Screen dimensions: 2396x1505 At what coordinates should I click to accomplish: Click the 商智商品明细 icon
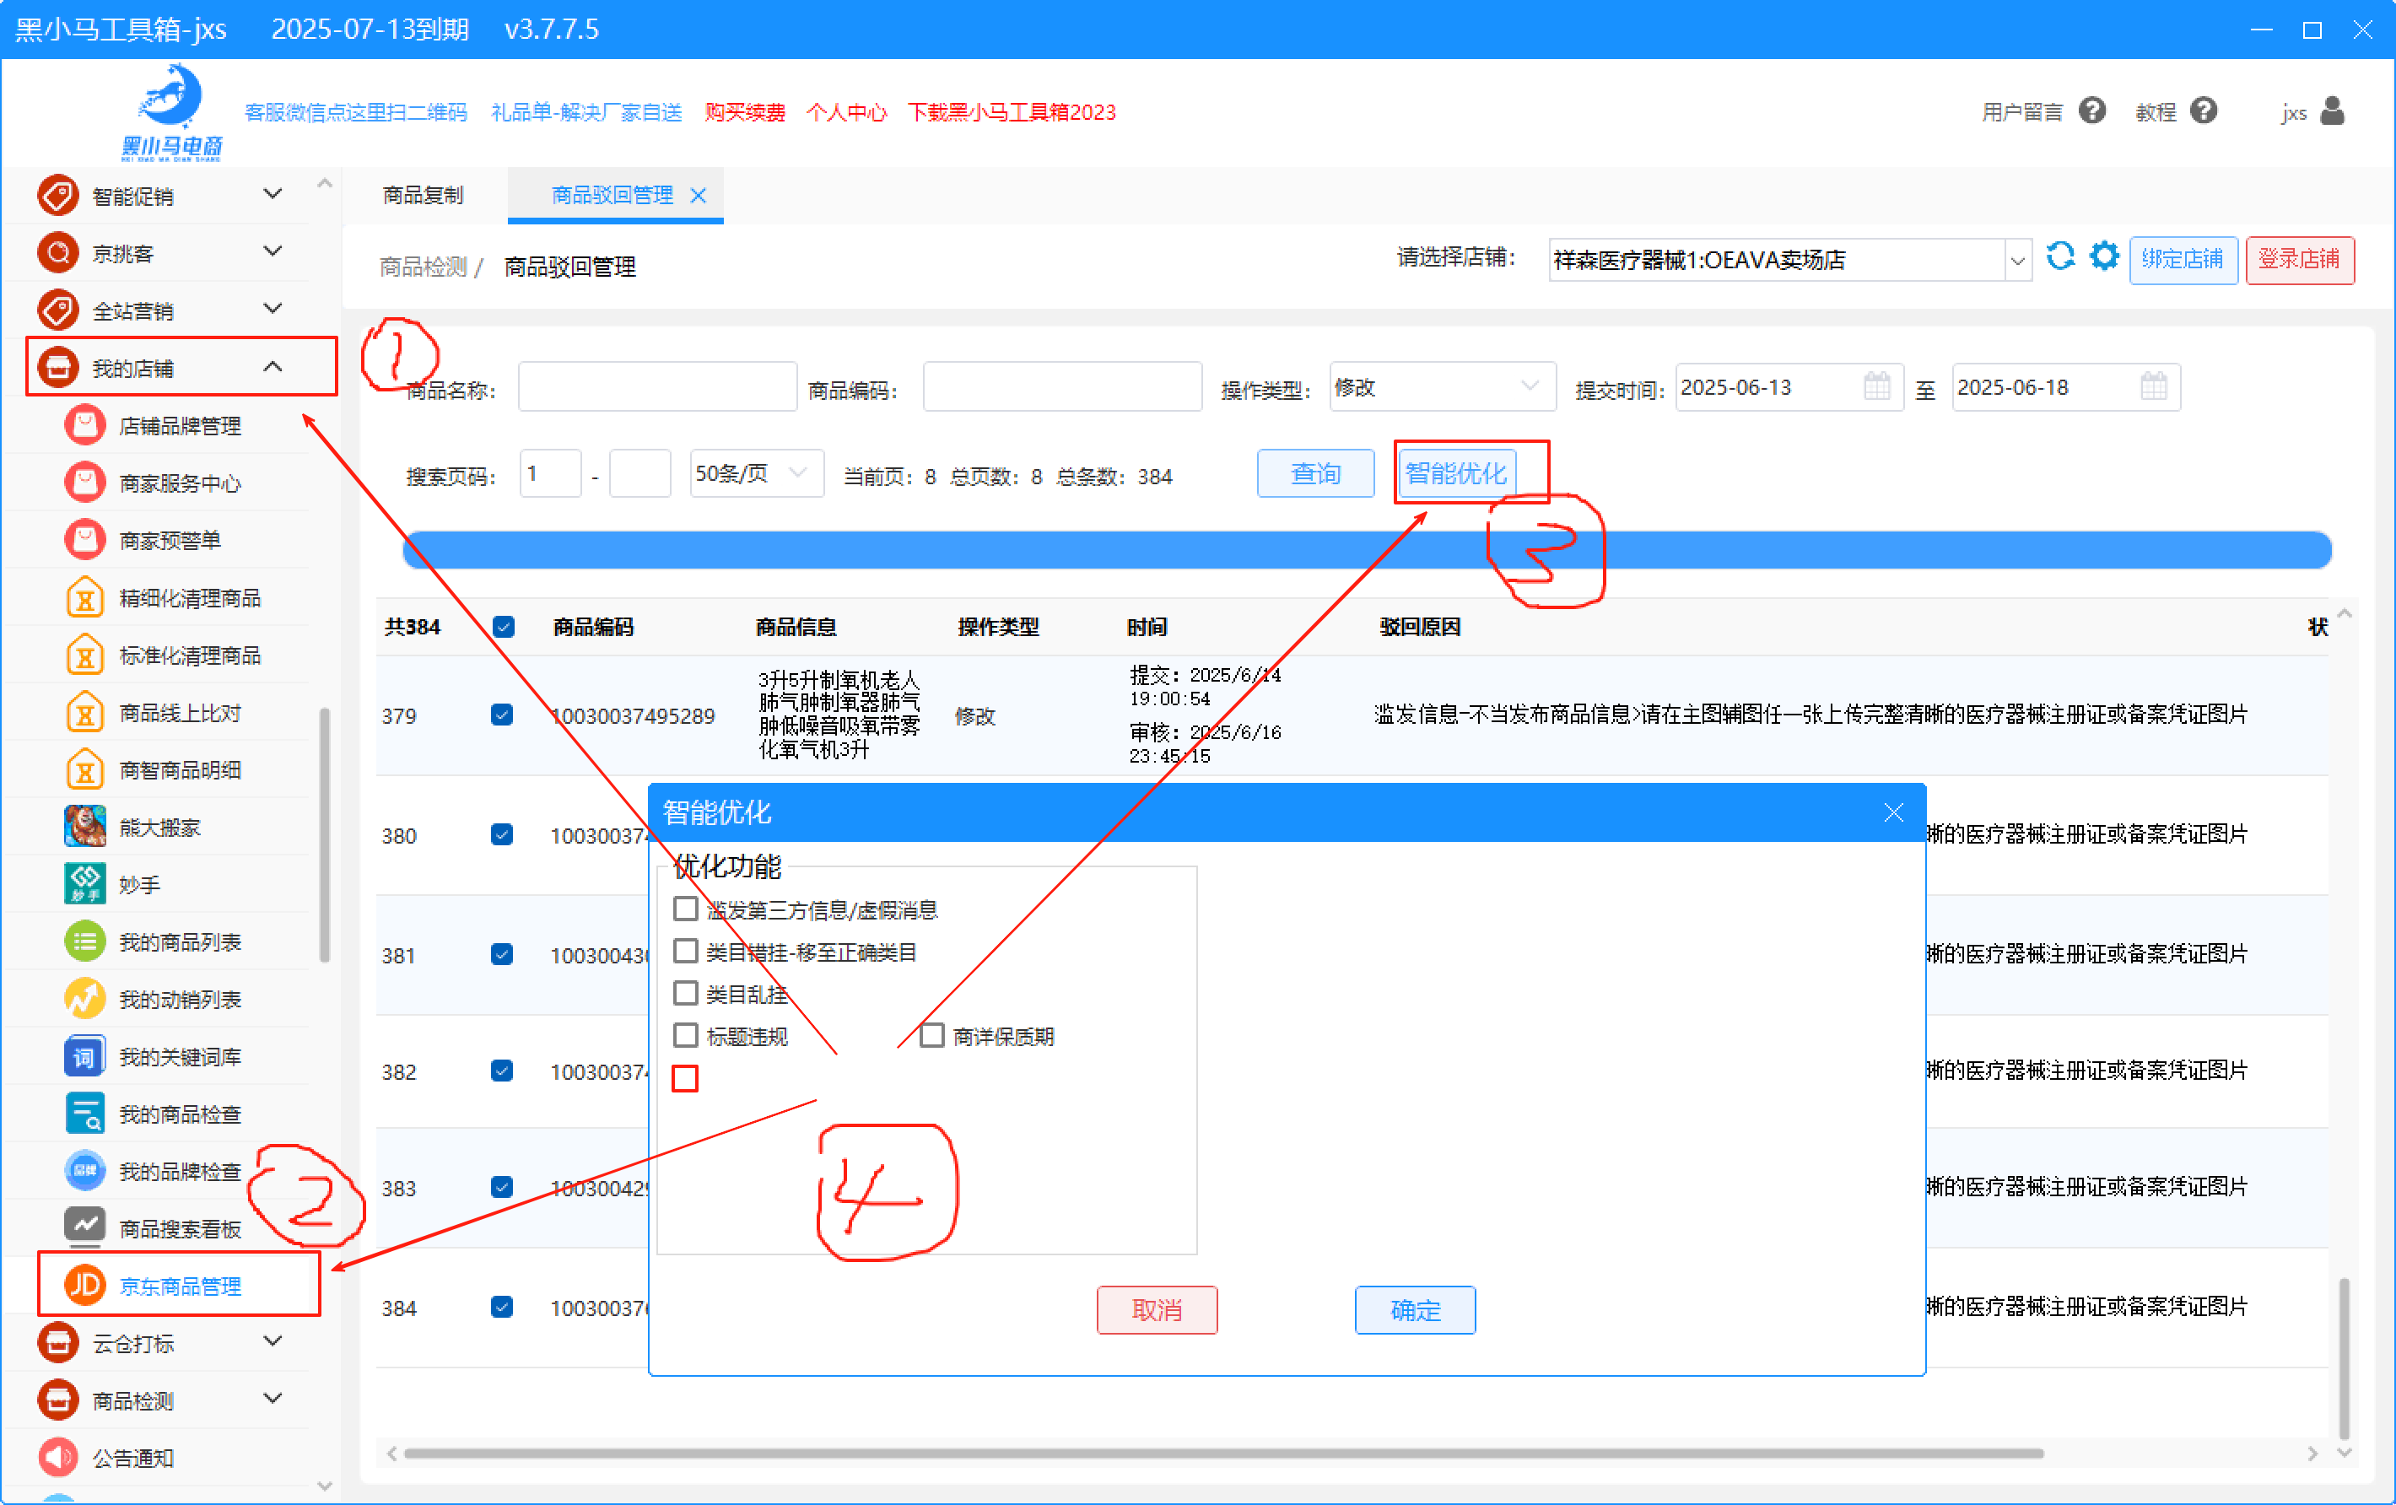(x=84, y=770)
